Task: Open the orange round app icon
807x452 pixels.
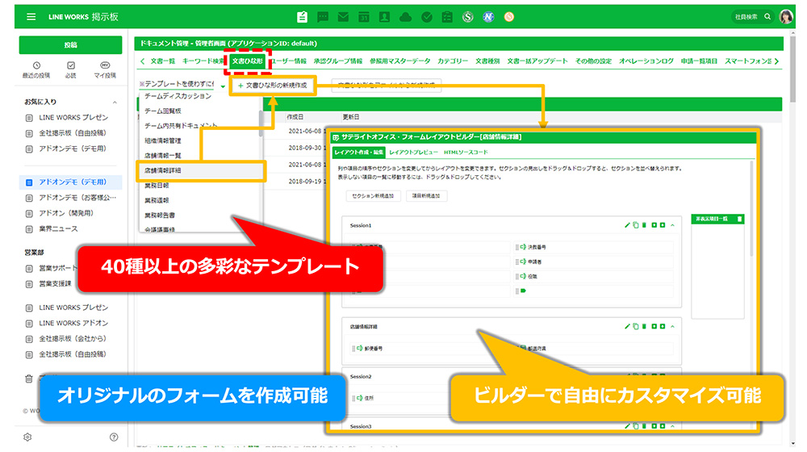Action: pos(509,17)
